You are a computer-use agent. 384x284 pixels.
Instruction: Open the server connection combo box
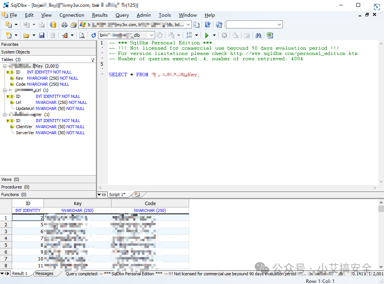point(135,25)
